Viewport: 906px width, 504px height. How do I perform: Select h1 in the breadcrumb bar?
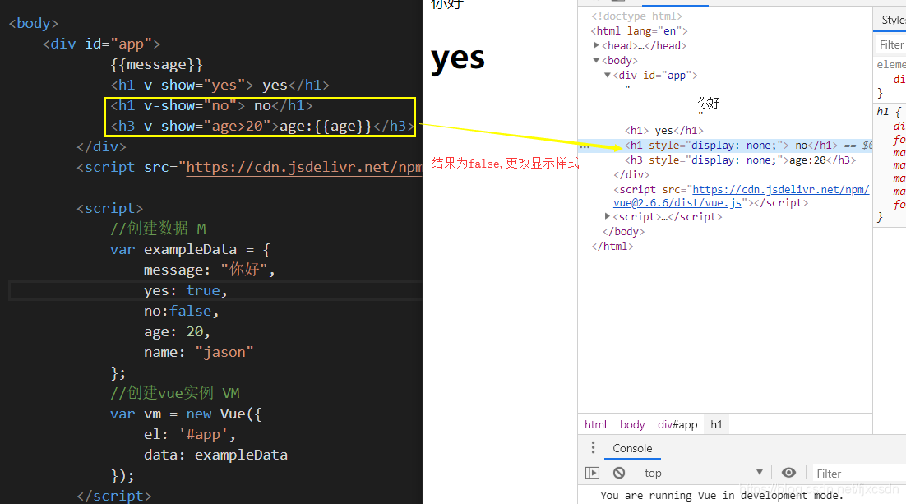coord(716,424)
